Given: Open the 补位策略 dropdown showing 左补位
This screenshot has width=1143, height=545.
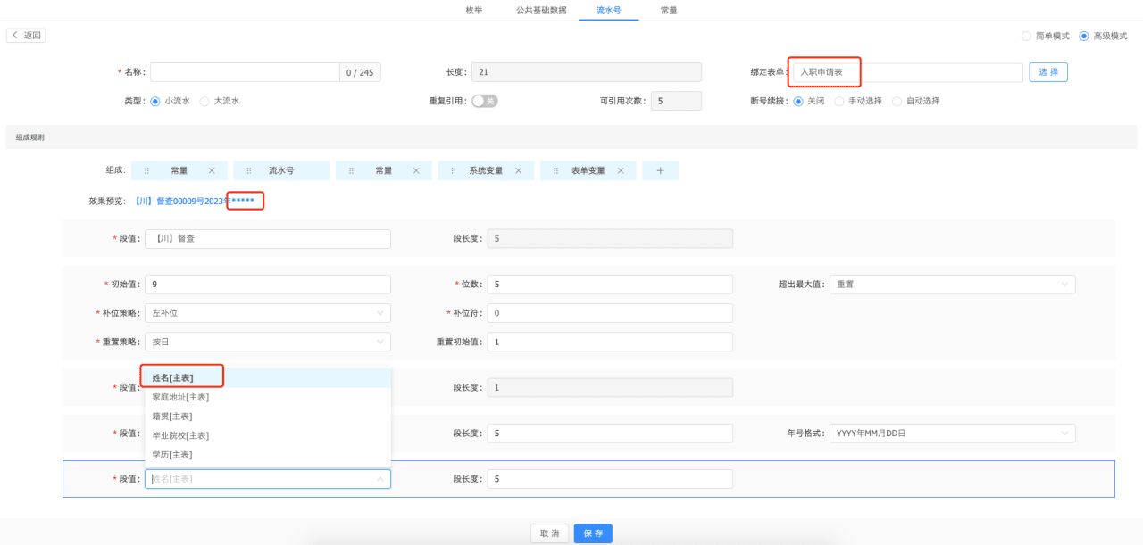Looking at the screenshot, I should point(268,313).
